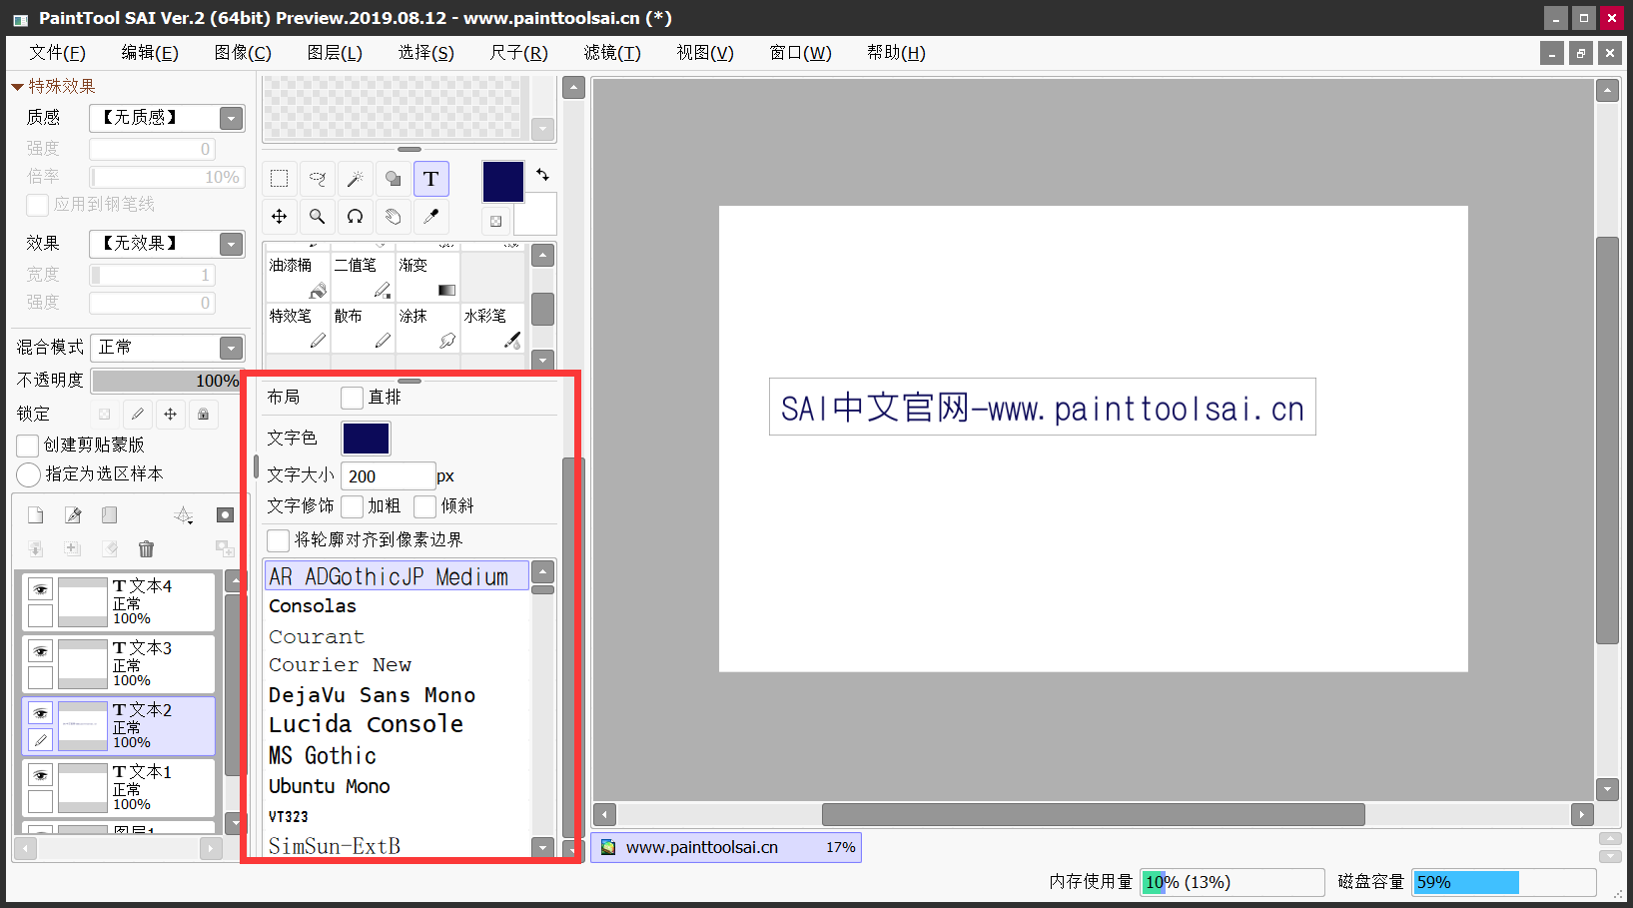
Task: Lock painting with the pencil lock icon
Action: click(138, 414)
